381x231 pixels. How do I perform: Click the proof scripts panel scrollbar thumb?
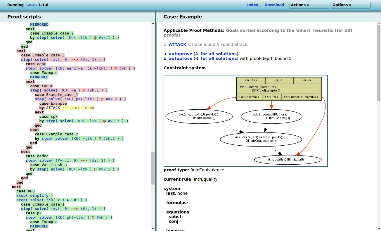pos(153,168)
